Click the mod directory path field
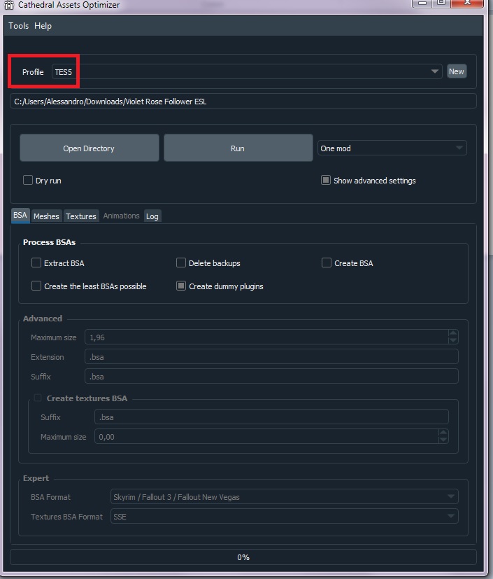The image size is (493, 579). [x=243, y=102]
